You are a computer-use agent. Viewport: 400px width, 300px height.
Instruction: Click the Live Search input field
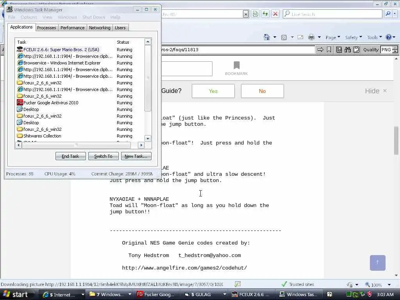333,14
